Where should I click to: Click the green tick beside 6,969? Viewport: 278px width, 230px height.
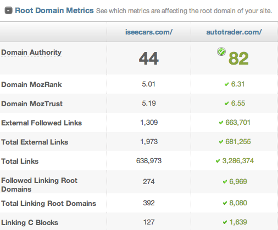(225, 182)
